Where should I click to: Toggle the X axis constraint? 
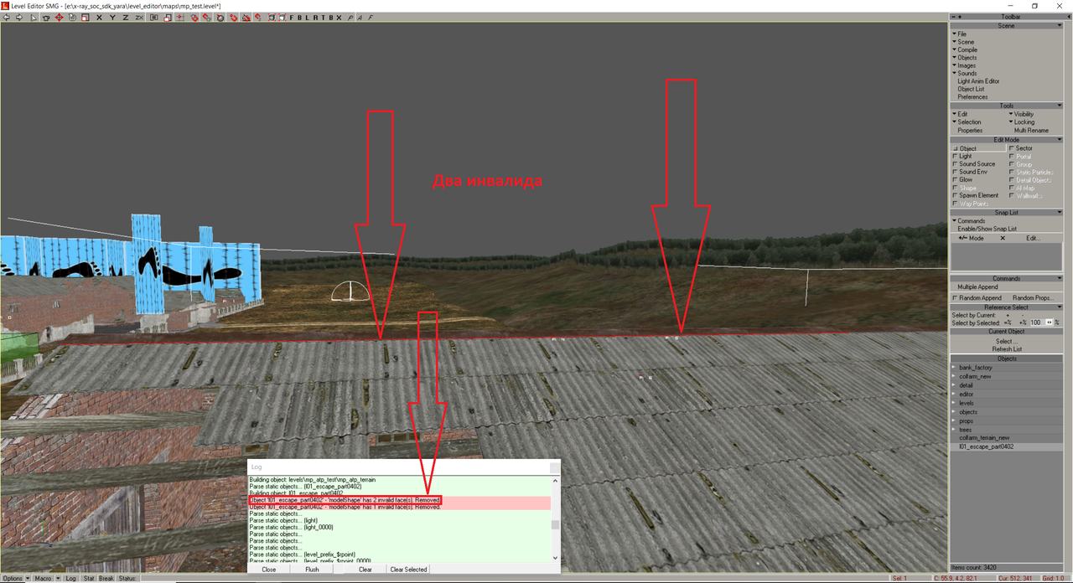(100, 18)
